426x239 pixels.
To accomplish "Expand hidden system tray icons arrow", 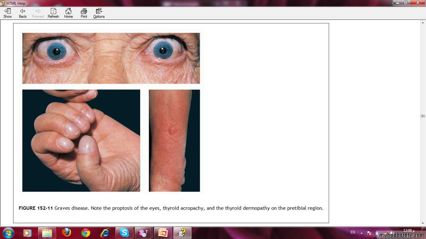I will click(x=361, y=233).
